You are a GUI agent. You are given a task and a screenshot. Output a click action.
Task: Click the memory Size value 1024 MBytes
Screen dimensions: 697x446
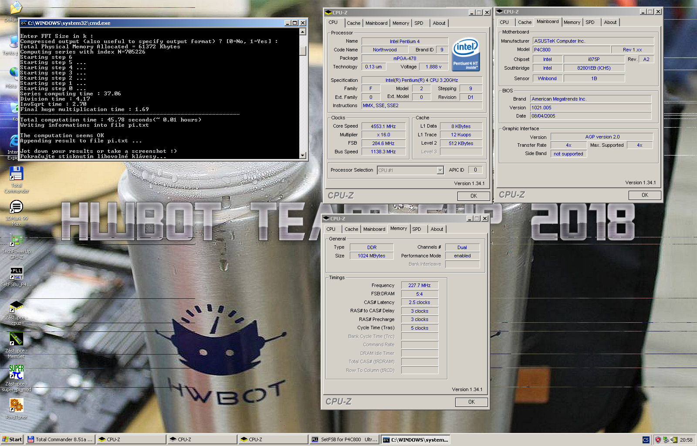tap(372, 256)
